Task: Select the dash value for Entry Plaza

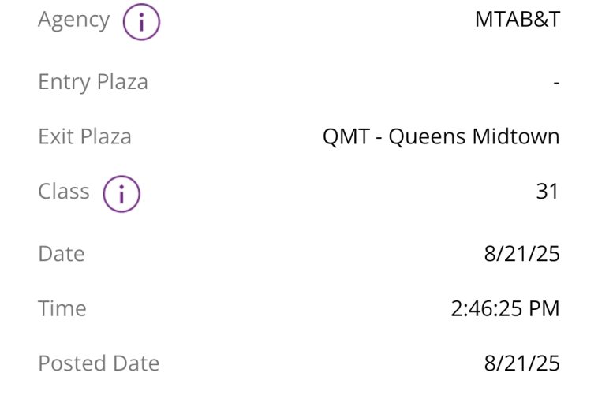Action: [x=556, y=82]
